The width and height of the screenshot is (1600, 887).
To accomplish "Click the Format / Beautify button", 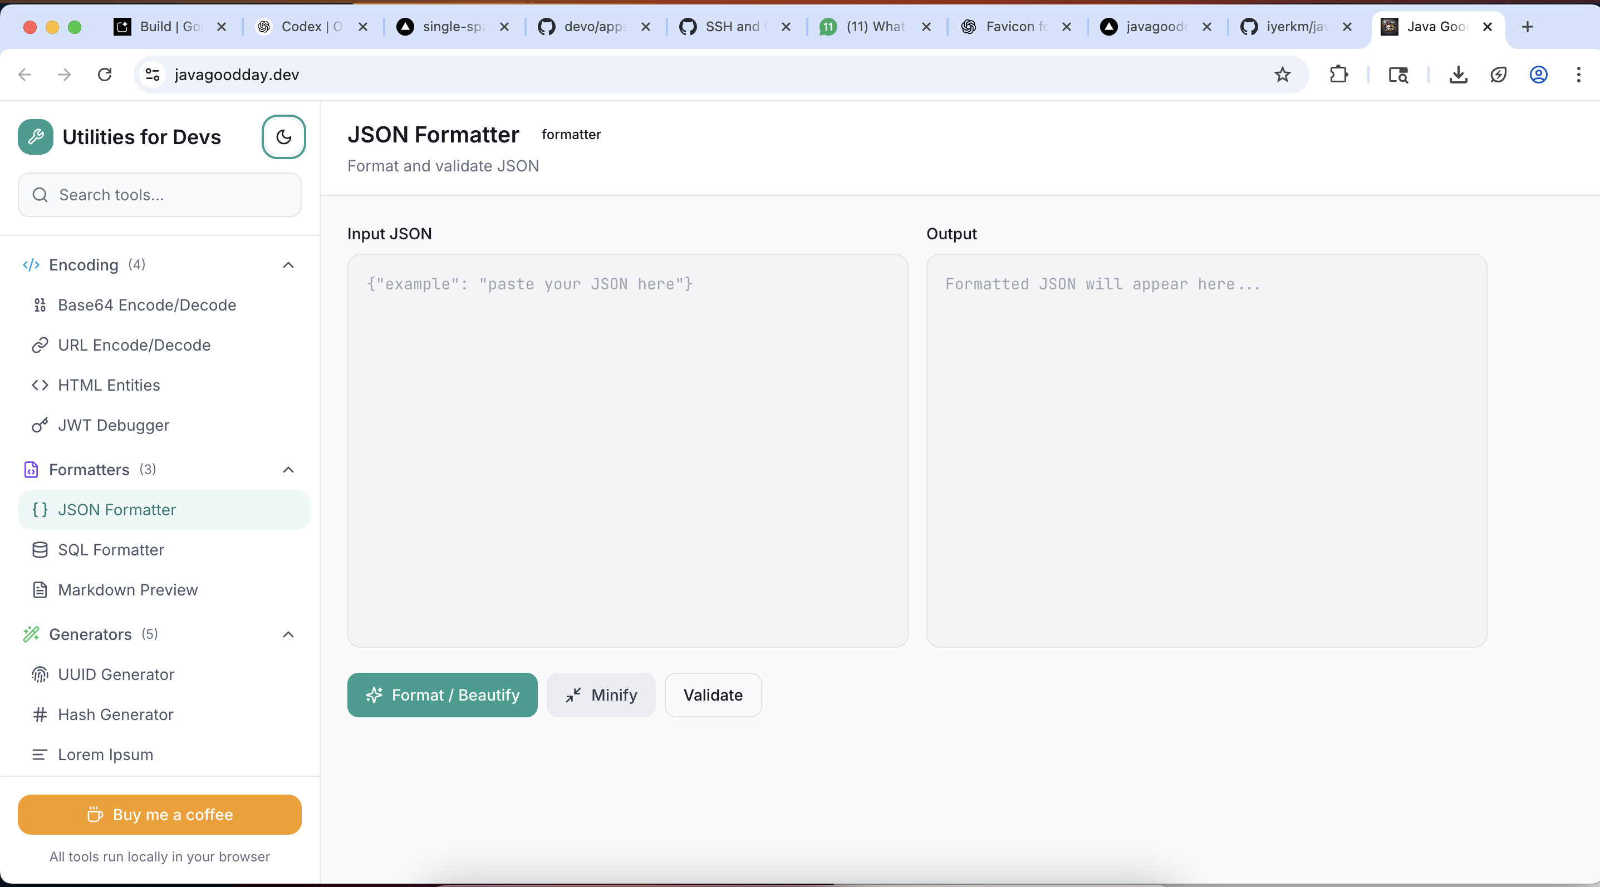I will coord(442,695).
